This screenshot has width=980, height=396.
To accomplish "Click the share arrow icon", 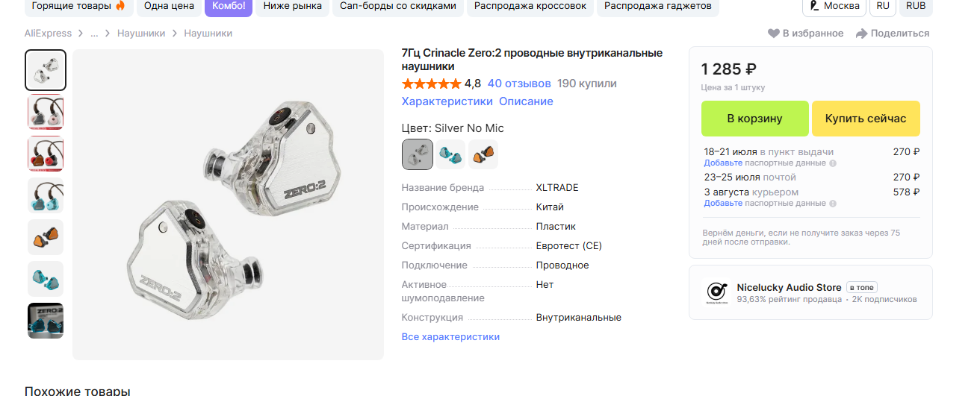I will coord(861,34).
